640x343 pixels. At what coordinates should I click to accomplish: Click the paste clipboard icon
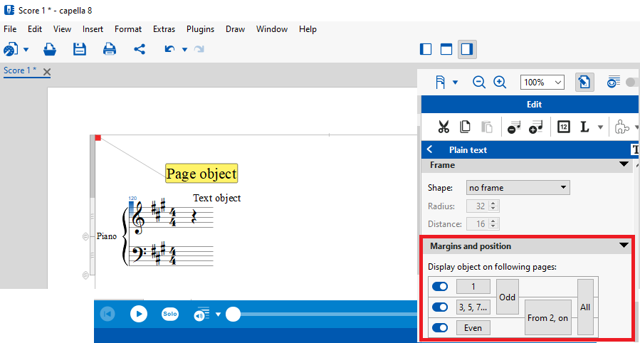tap(486, 127)
